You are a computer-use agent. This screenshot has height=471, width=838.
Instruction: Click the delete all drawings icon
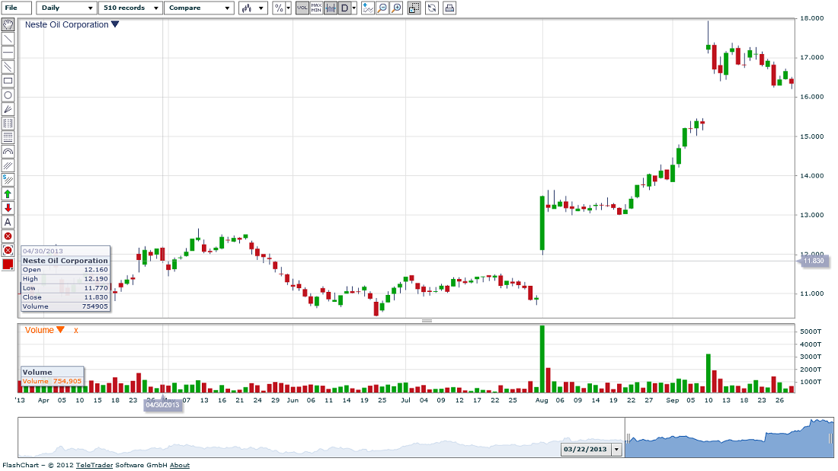coord(8,250)
